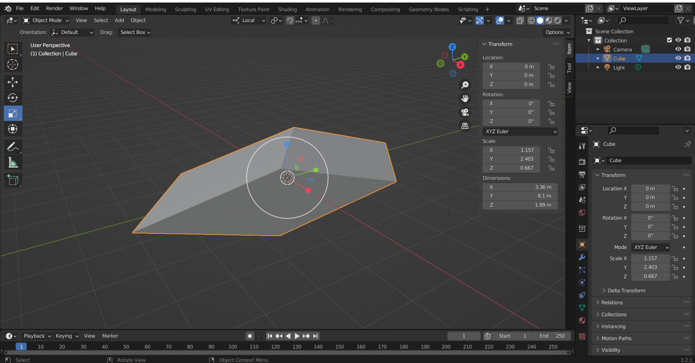The height and width of the screenshot is (363, 695).
Task: Pick the Measure tool
Action: (x=13, y=162)
